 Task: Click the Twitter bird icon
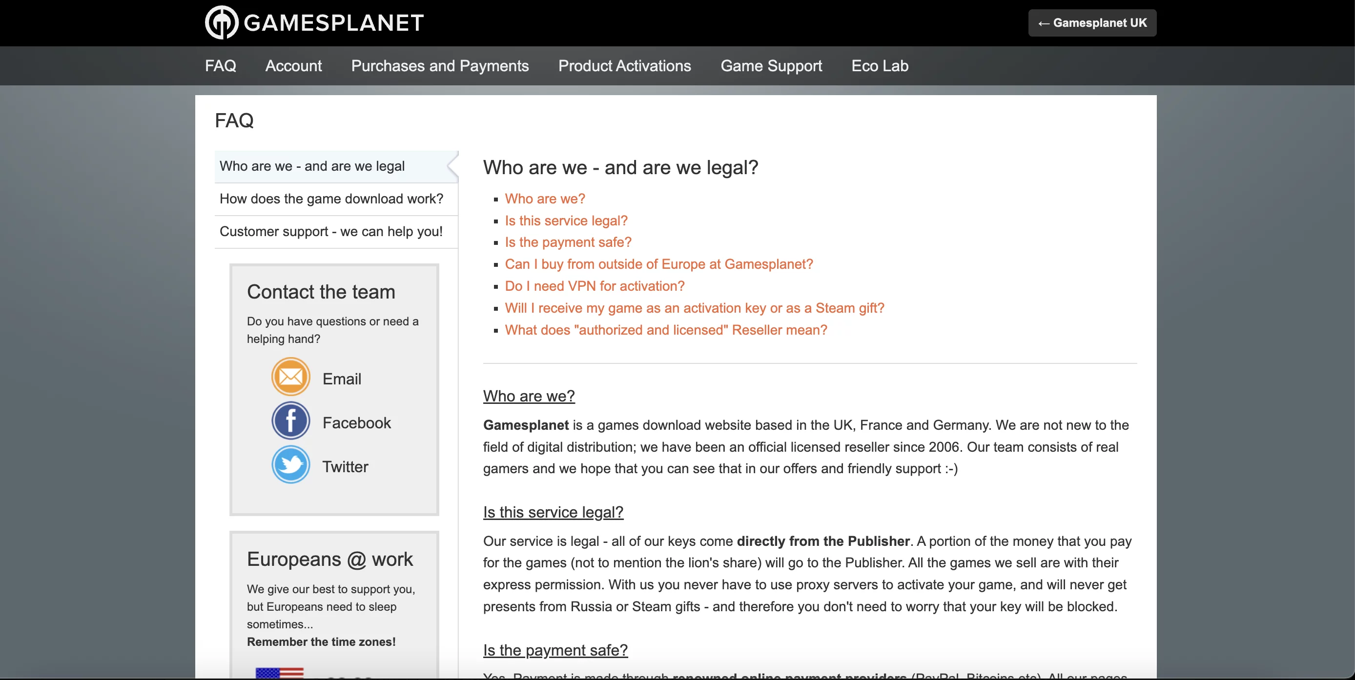290,465
